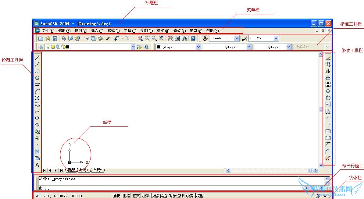Screen dimensions: 364x199
Task: Open the ISO-25 dimension style dropdown
Action: (x=276, y=38)
